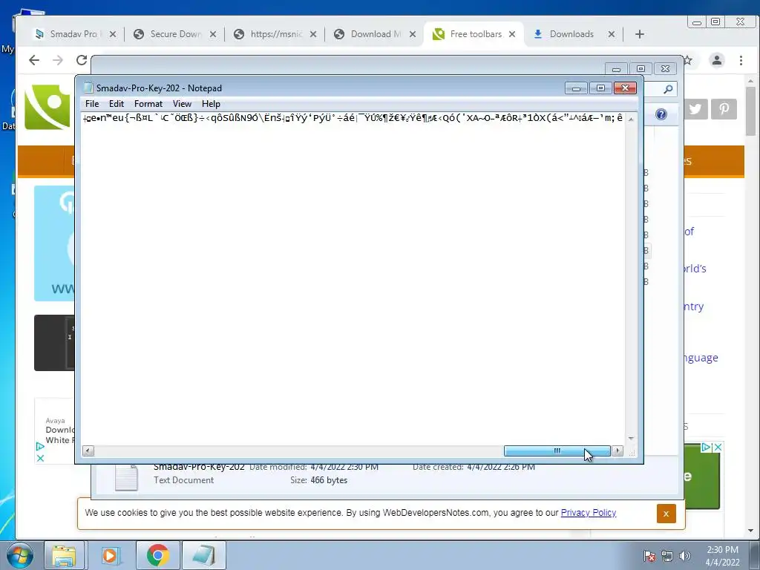Screen dimensions: 760x570
Task: Close the Secure Down tab
Action: [x=213, y=34]
